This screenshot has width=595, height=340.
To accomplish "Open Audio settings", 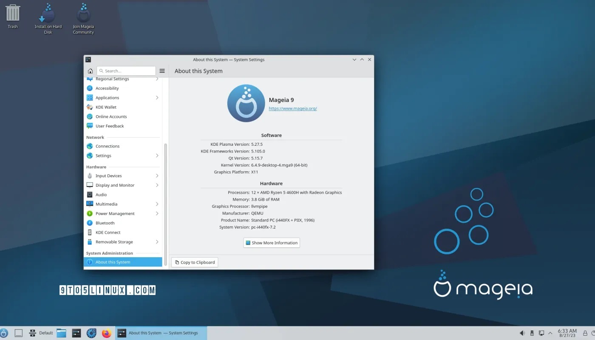I will click(x=123, y=195).
